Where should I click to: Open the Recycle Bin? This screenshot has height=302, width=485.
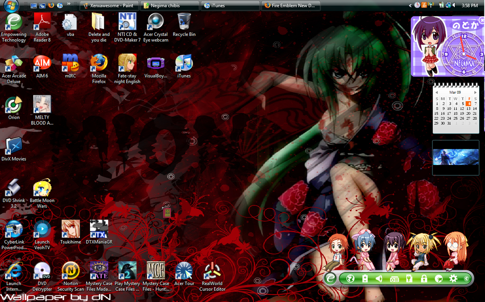(x=184, y=22)
